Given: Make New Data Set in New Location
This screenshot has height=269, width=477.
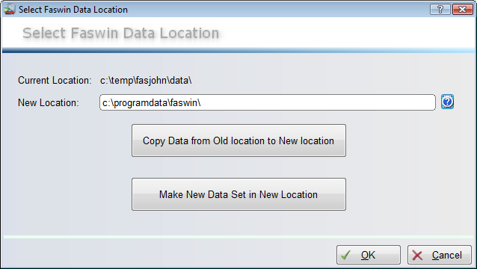Looking at the screenshot, I should coord(238,194).
